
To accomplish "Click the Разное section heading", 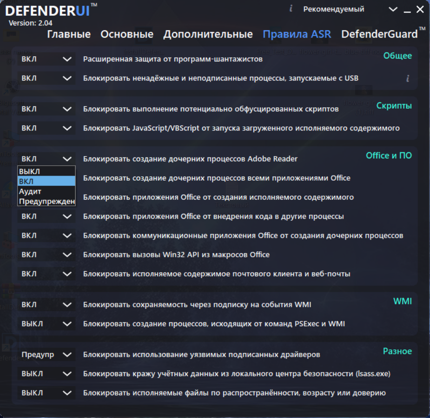I will [x=397, y=351].
